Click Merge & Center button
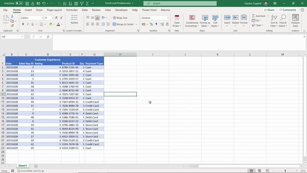This screenshot has height=173, width=307. (x=123, y=25)
